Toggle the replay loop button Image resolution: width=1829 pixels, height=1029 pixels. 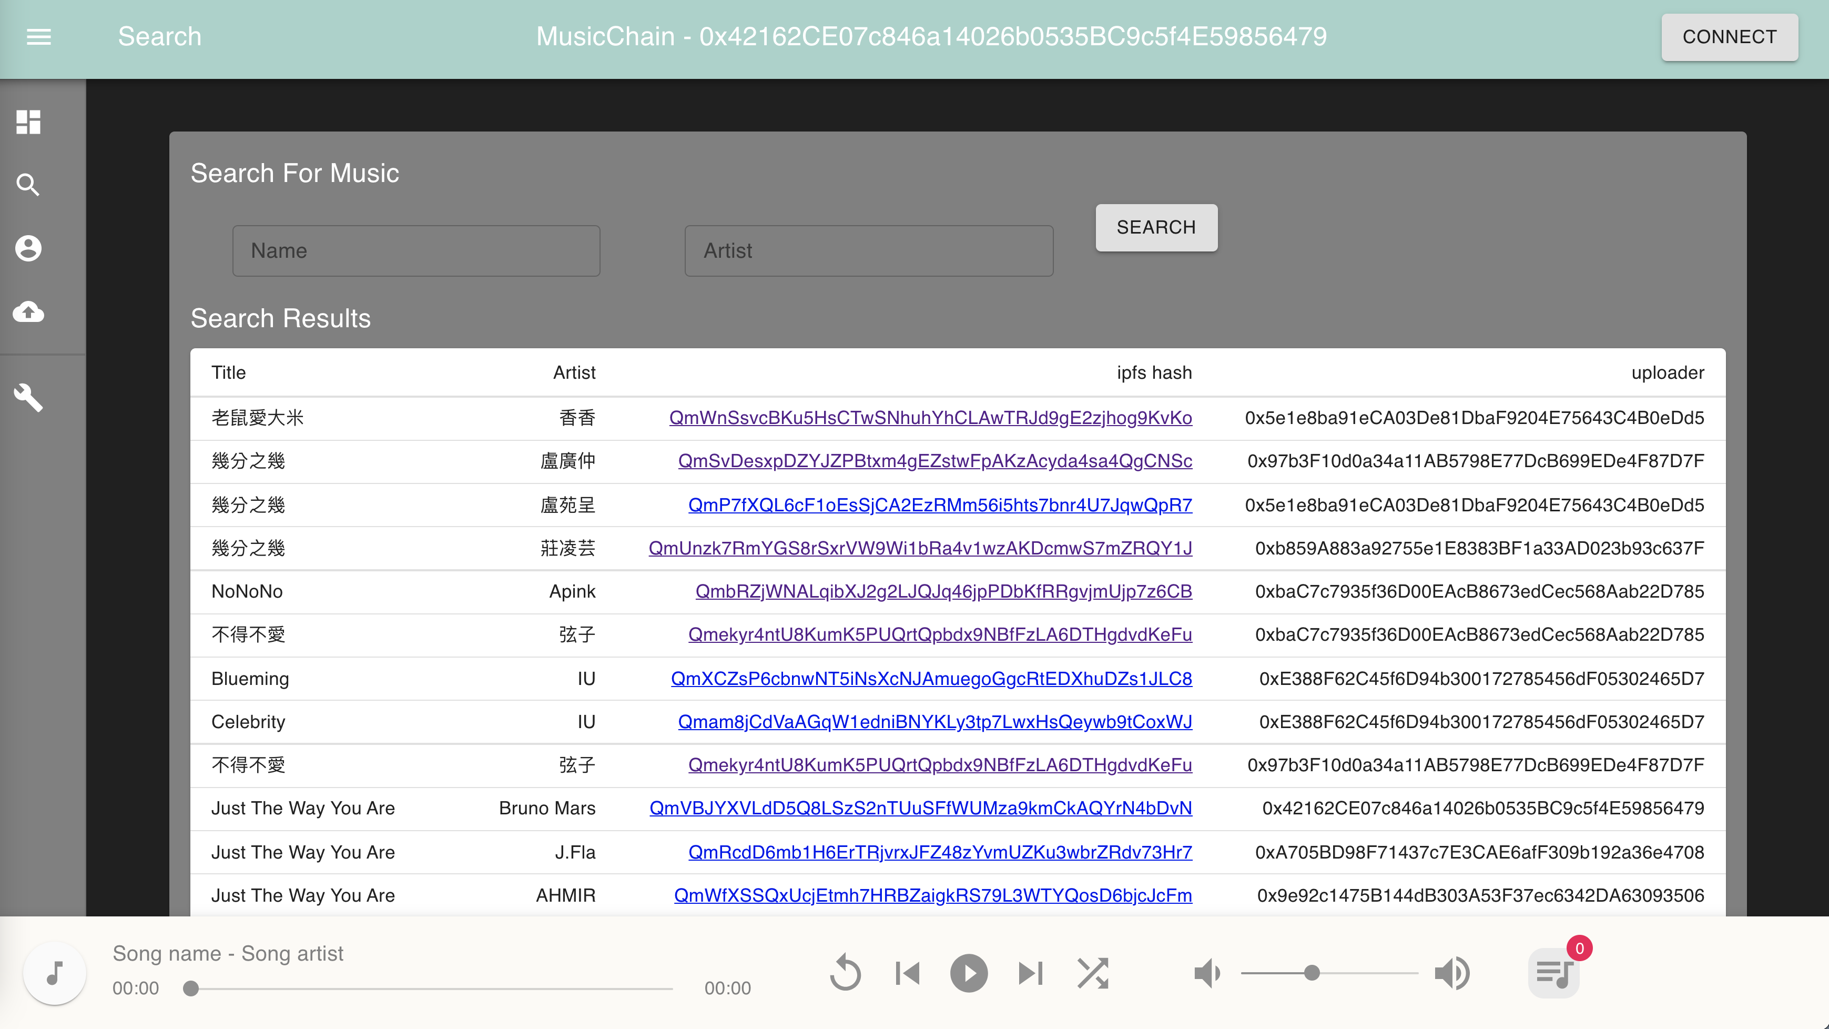click(x=845, y=973)
